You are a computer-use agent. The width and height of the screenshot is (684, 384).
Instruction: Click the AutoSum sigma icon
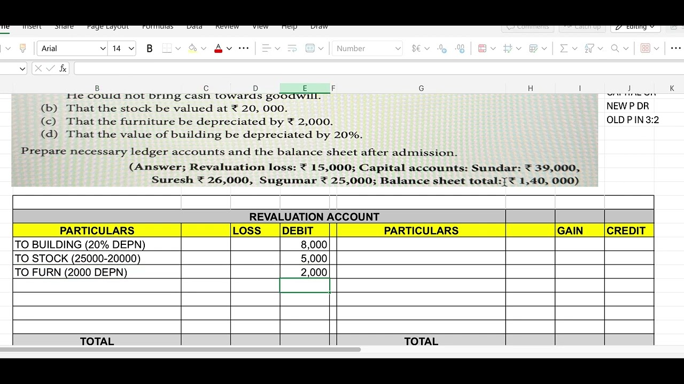click(x=563, y=49)
